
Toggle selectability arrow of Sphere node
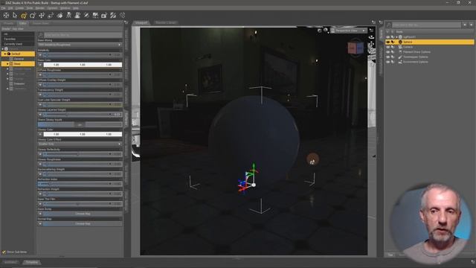click(x=393, y=42)
